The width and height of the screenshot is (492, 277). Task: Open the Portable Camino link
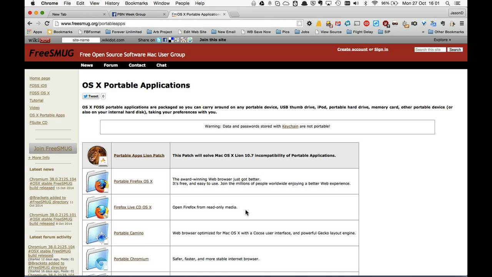[x=128, y=233]
